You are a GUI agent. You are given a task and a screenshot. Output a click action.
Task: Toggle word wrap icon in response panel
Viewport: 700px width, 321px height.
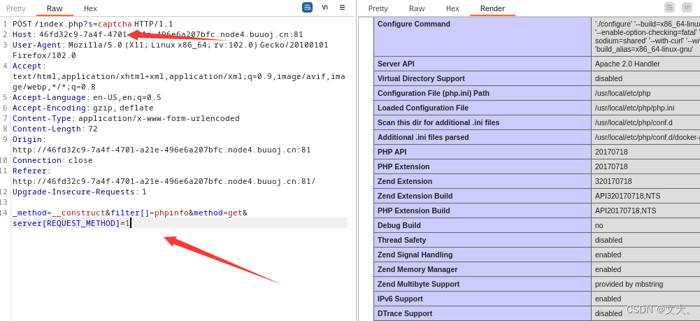[670, 8]
